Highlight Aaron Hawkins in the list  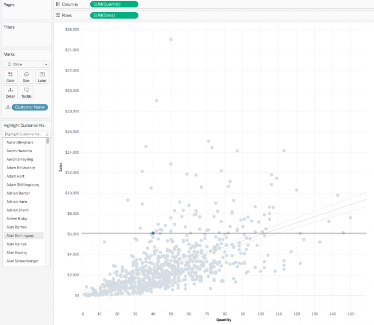click(x=19, y=151)
